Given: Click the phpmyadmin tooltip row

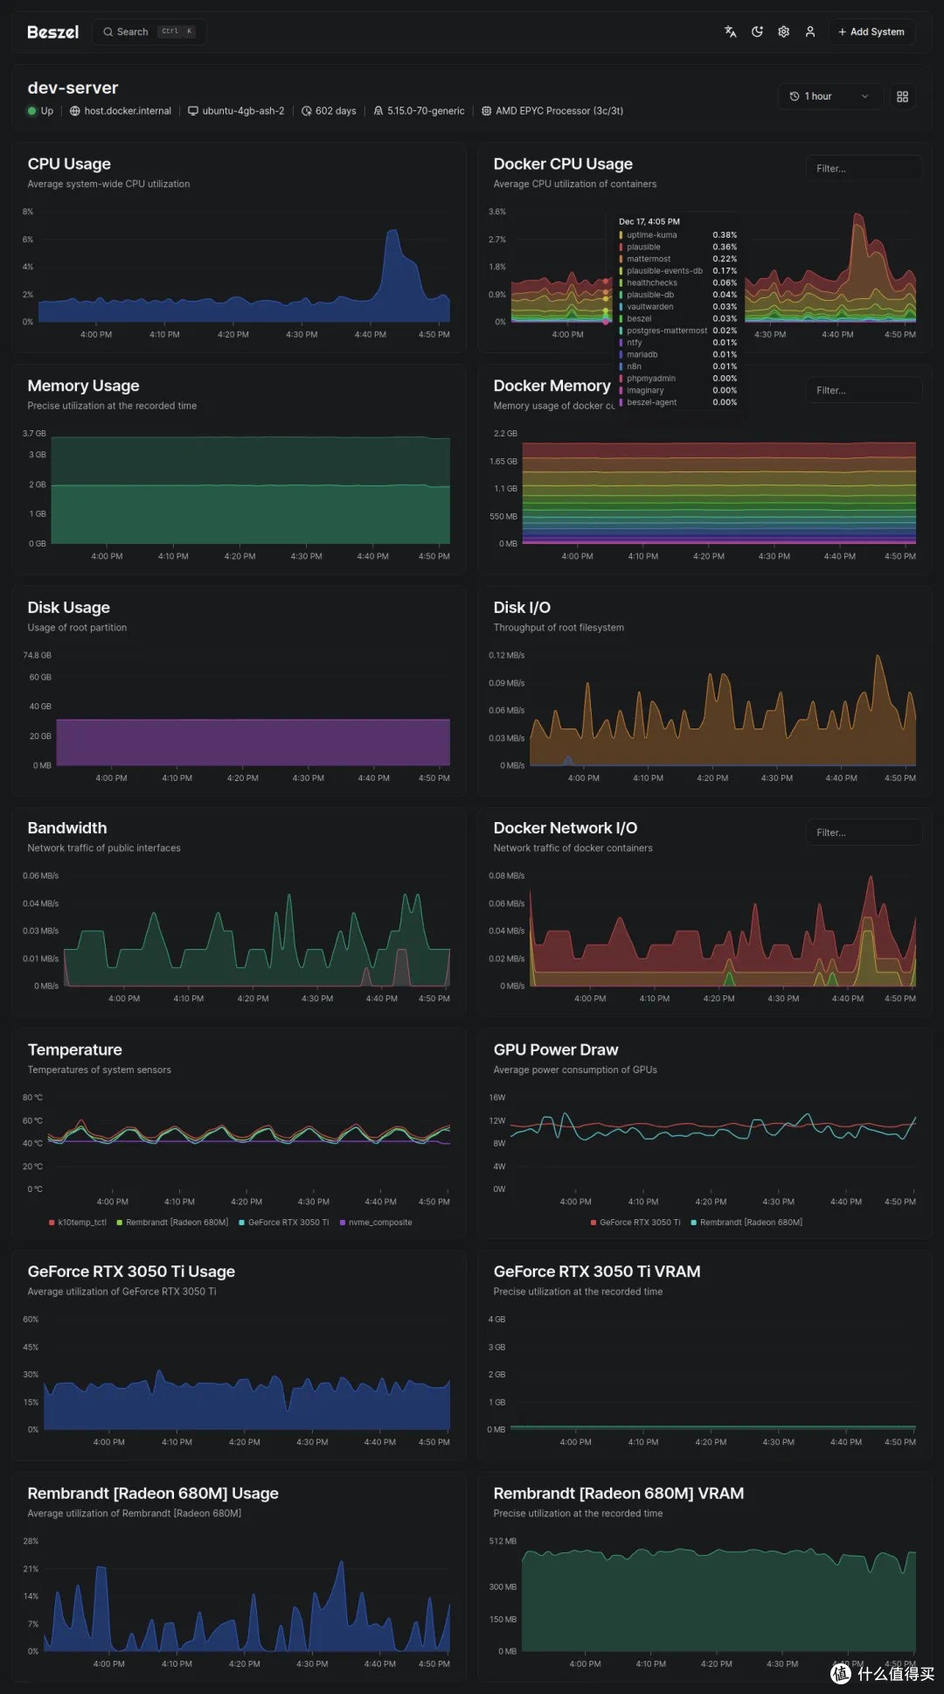Looking at the screenshot, I should 678,379.
